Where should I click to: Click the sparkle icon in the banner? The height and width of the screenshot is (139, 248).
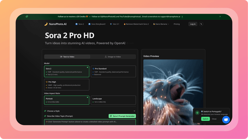click(x=27, y=16)
